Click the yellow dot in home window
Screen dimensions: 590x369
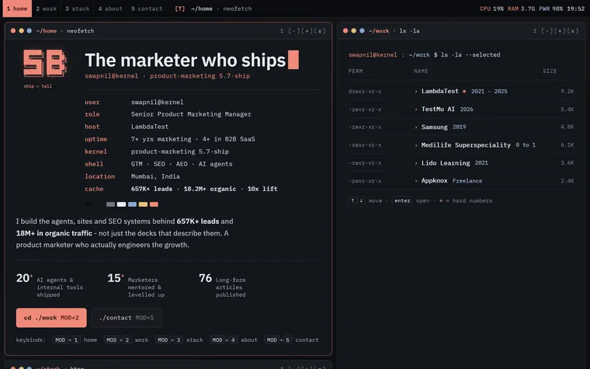click(x=21, y=31)
